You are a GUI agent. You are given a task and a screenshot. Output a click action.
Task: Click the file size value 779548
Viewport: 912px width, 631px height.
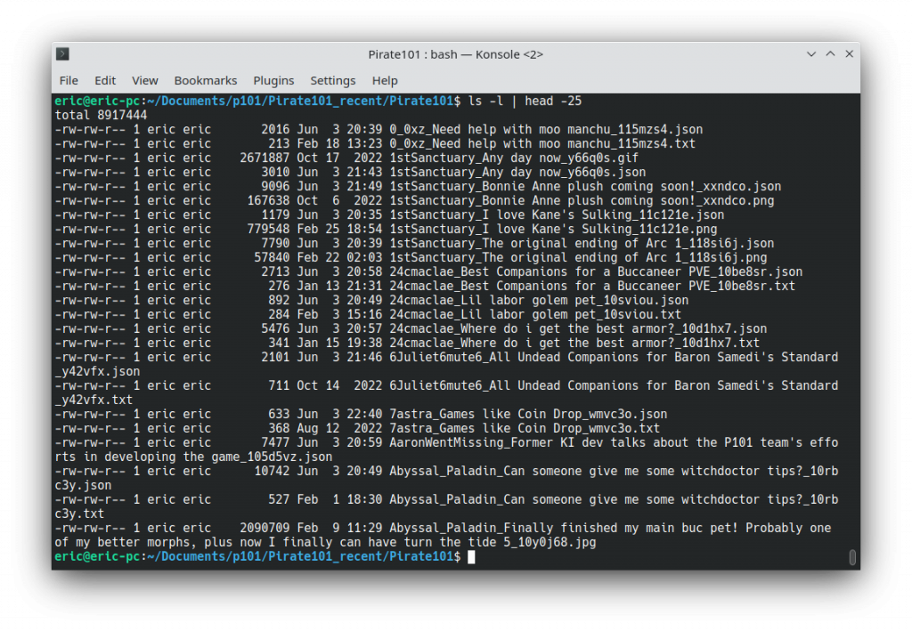[268, 229]
